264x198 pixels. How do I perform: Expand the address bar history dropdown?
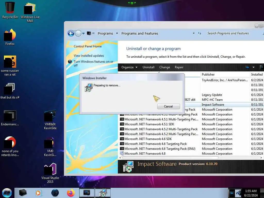tap(194, 33)
